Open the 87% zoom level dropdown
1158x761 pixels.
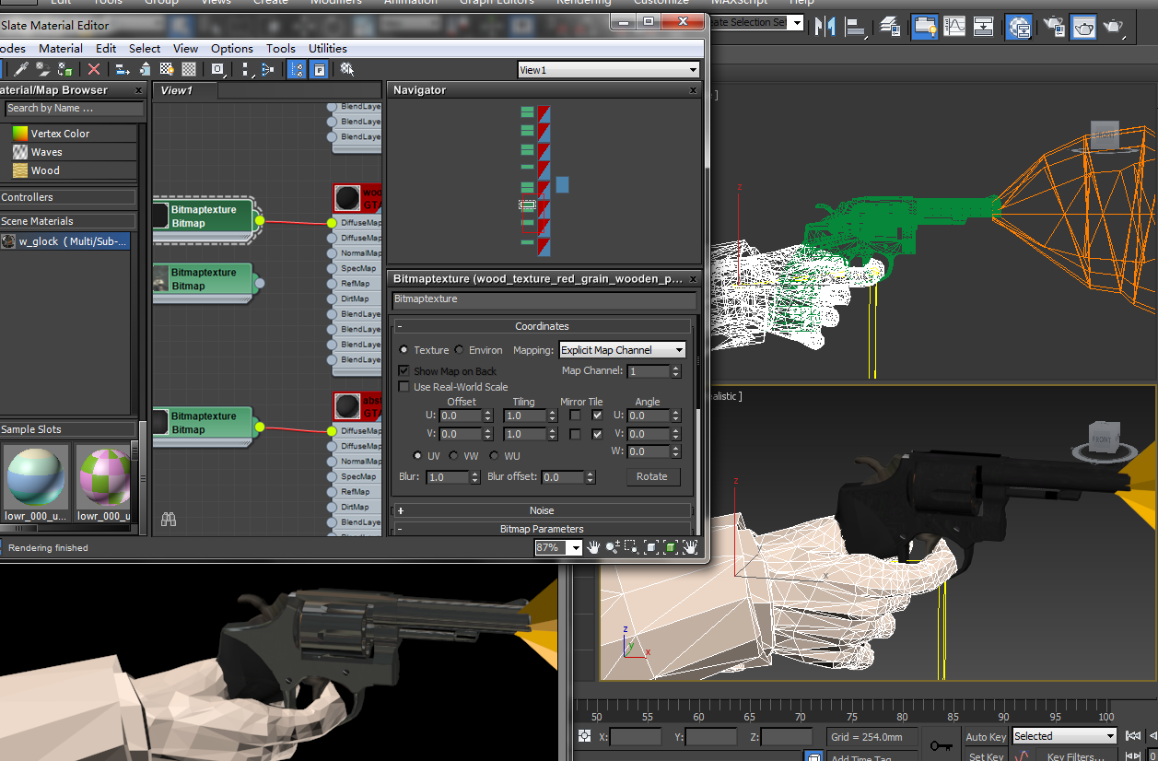point(576,548)
